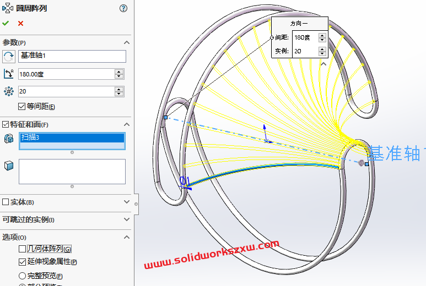This screenshot has height=286, width=426.
Task: Click the resize handle below the features list
Action: (72, 152)
